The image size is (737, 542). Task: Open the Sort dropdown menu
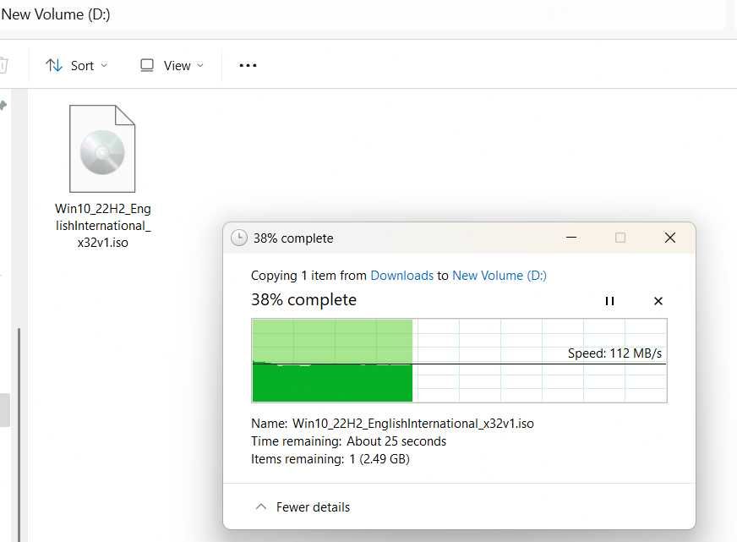(x=77, y=65)
